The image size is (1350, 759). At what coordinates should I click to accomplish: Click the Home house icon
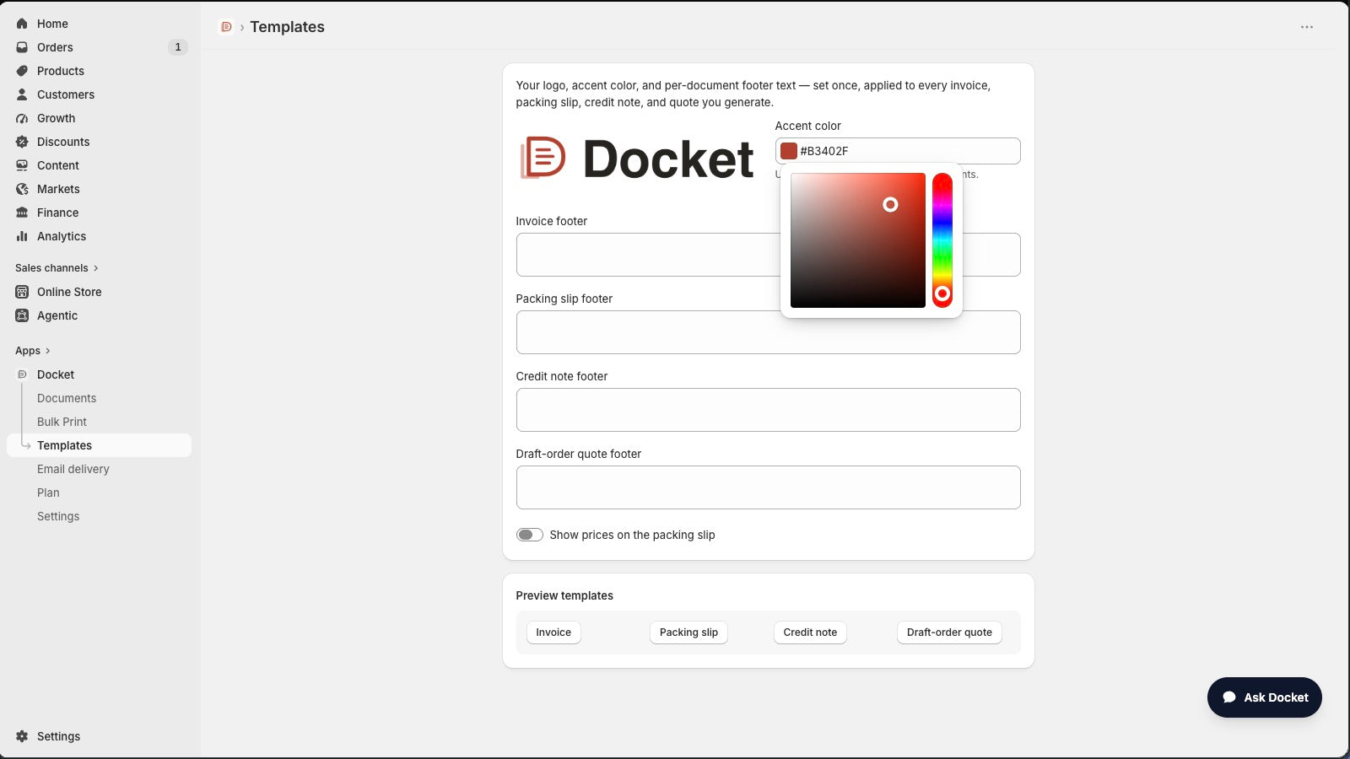22,24
